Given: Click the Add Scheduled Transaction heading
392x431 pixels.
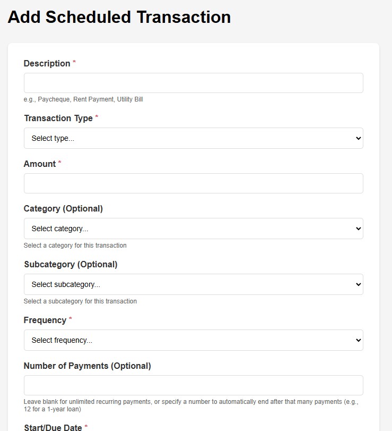Looking at the screenshot, I should point(119,17).
